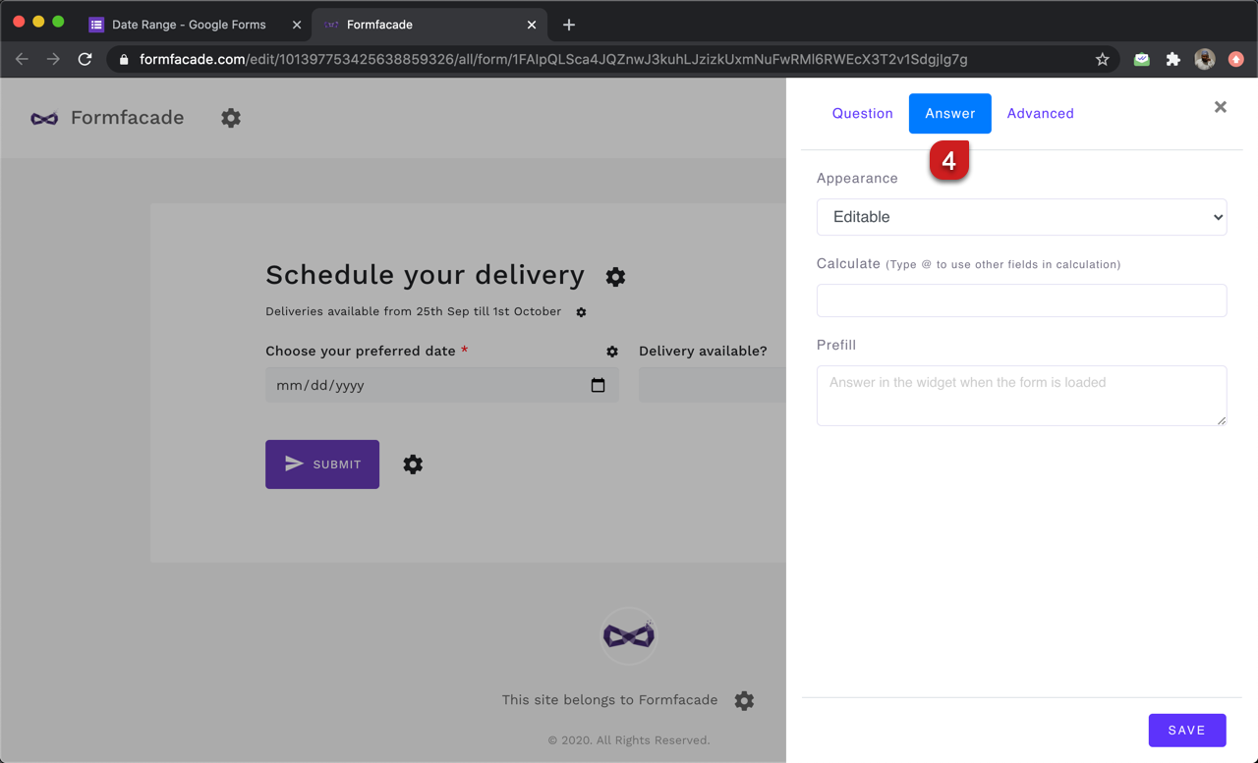This screenshot has height=763, width=1258.
Task: Close the Answer settings panel
Action: [1220, 107]
